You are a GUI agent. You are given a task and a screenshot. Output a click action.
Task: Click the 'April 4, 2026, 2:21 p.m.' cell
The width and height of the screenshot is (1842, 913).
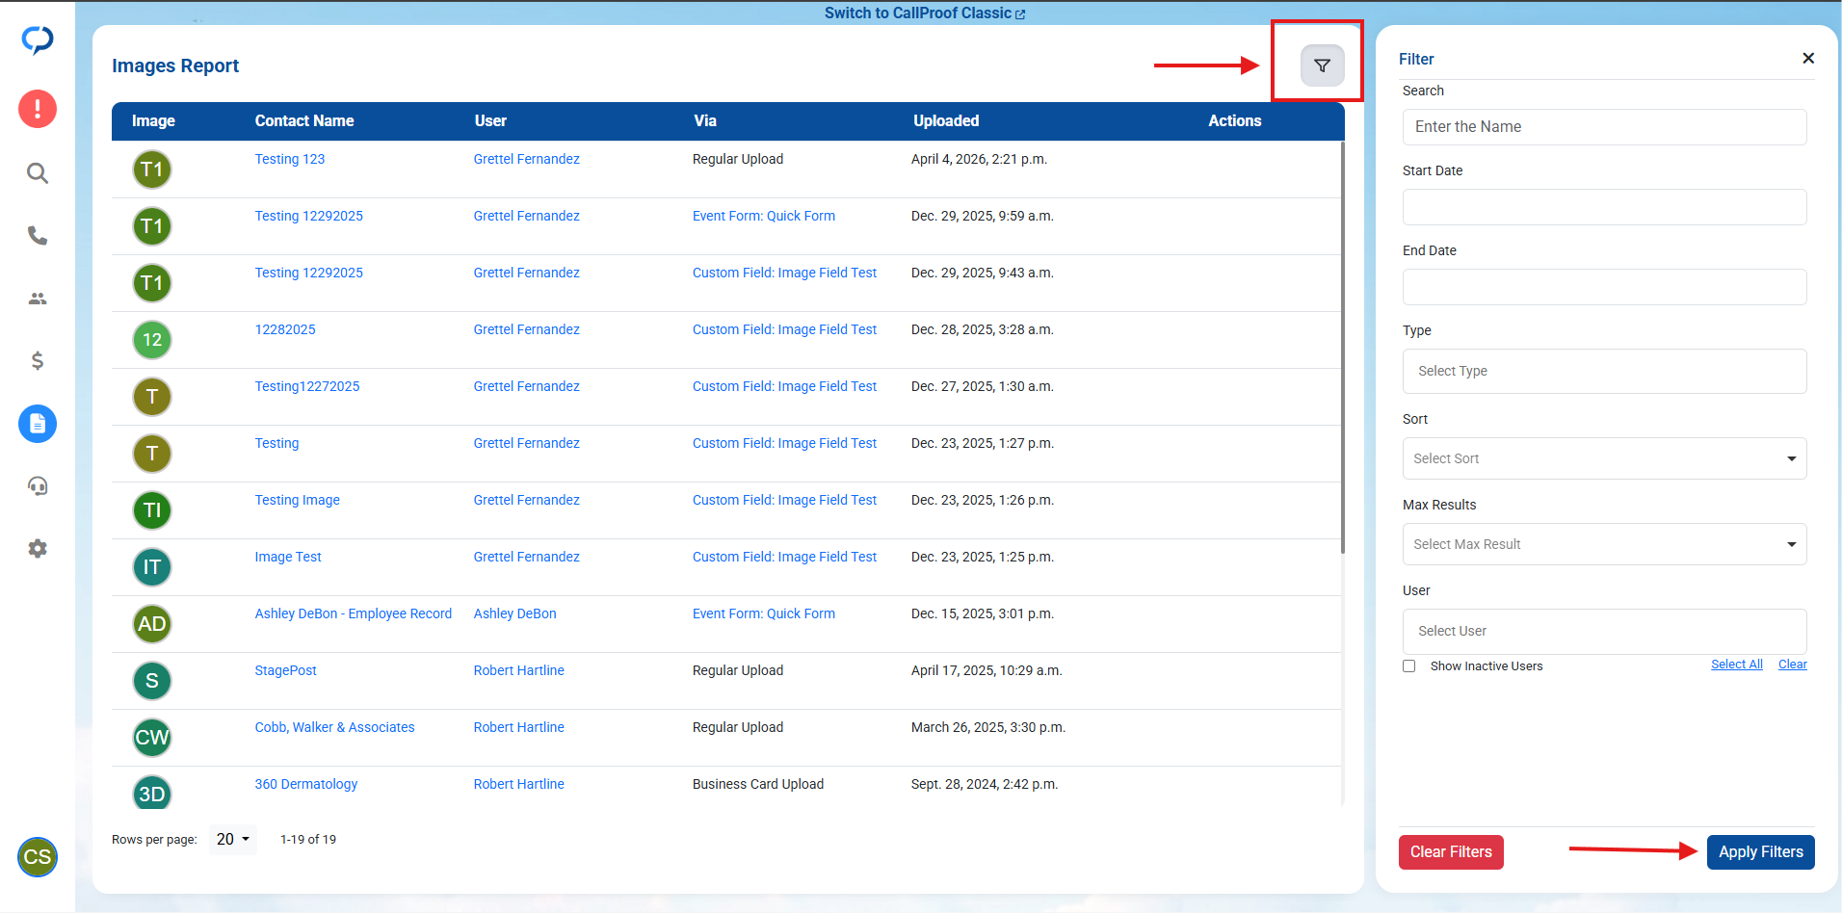[x=979, y=159]
